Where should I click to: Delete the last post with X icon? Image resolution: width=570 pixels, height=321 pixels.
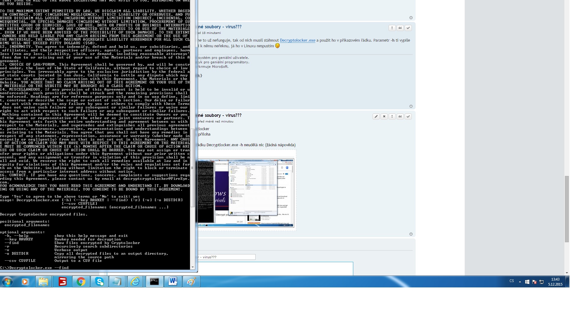(x=384, y=117)
